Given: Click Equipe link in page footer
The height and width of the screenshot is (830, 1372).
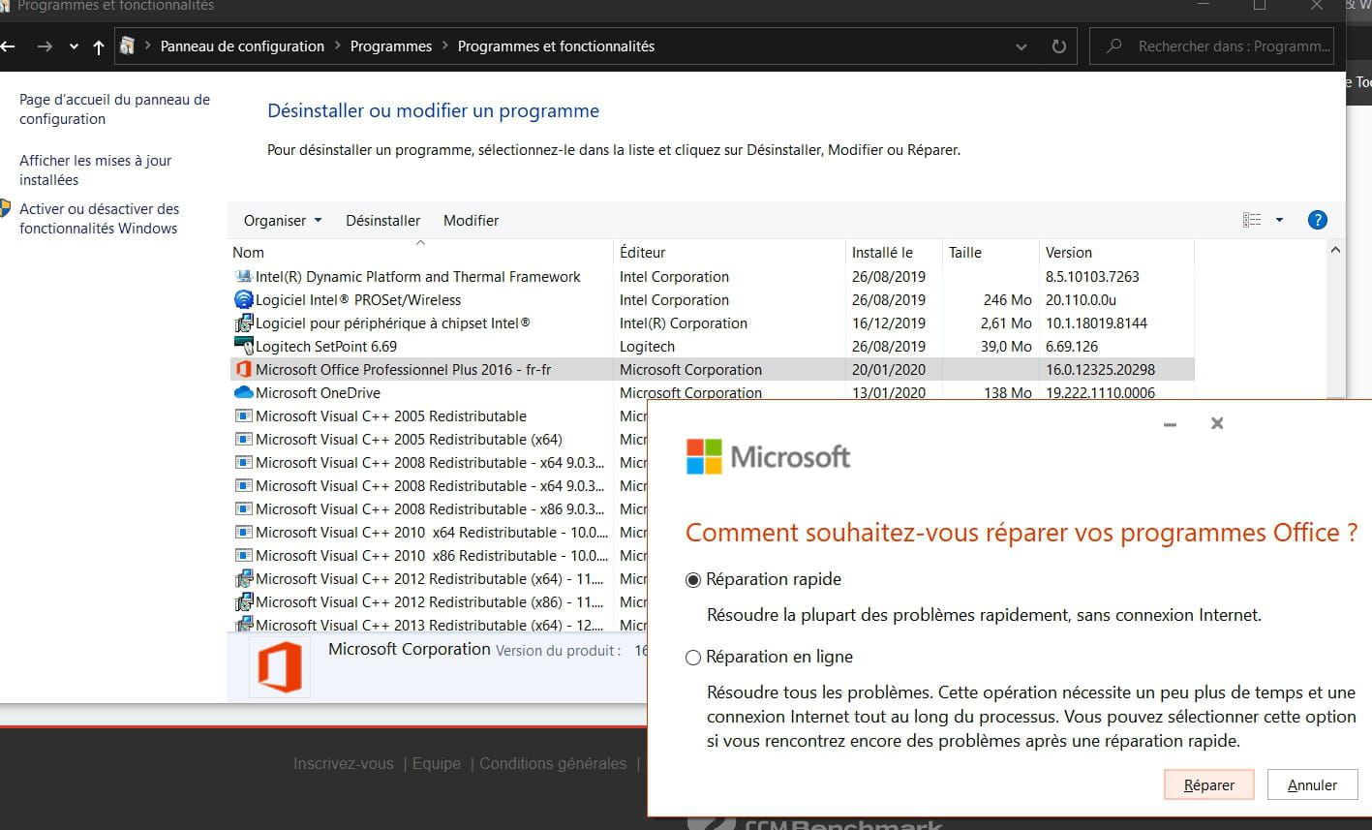Looking at the screenshot, I should click(437, 764).
